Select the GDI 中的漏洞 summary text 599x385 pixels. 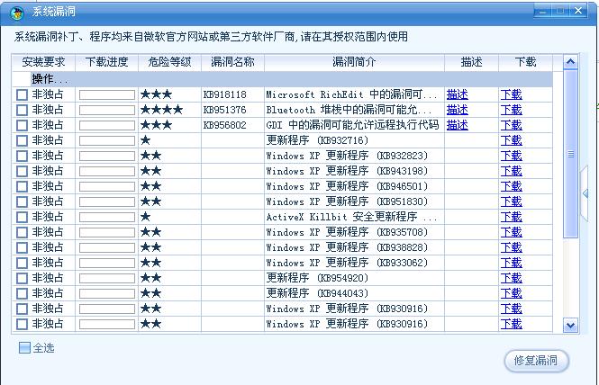click(352, 125)
